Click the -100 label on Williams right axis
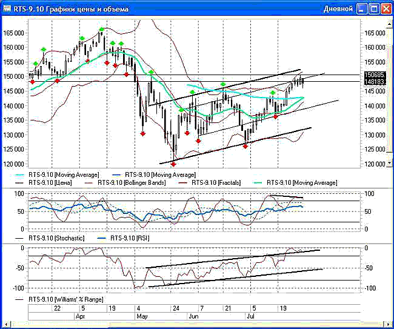Screen dimensions: 394x329 369,288
